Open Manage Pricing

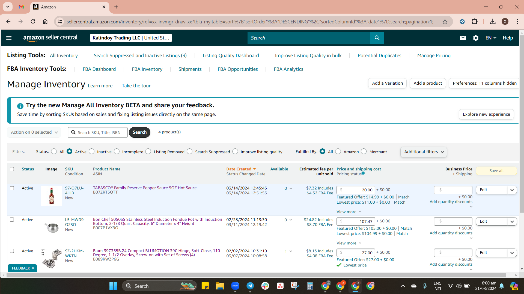coord(434,56)
